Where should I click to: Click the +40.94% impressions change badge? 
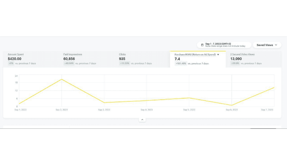coord(69,63)
